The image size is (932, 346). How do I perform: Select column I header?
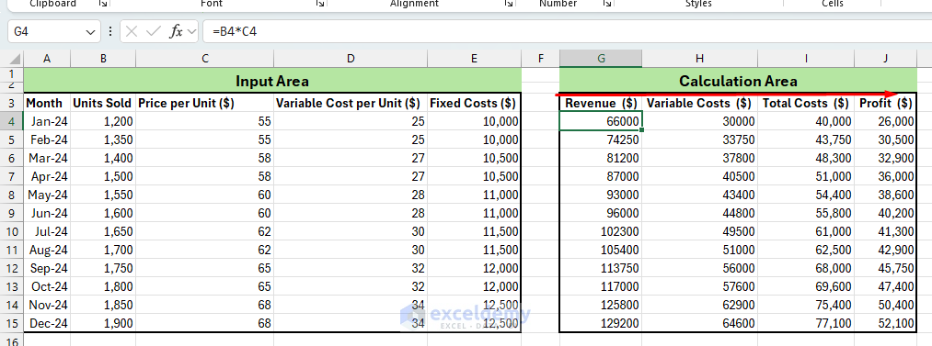point(806,59)
